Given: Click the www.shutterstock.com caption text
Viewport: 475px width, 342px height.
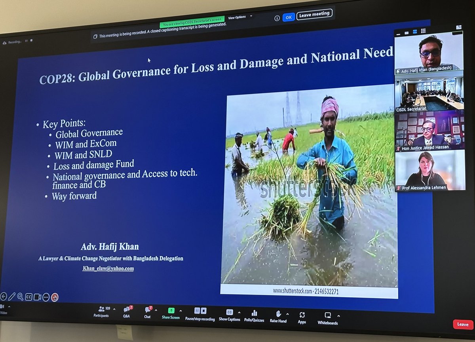Looking at the screenshot, I should (306, 291).
